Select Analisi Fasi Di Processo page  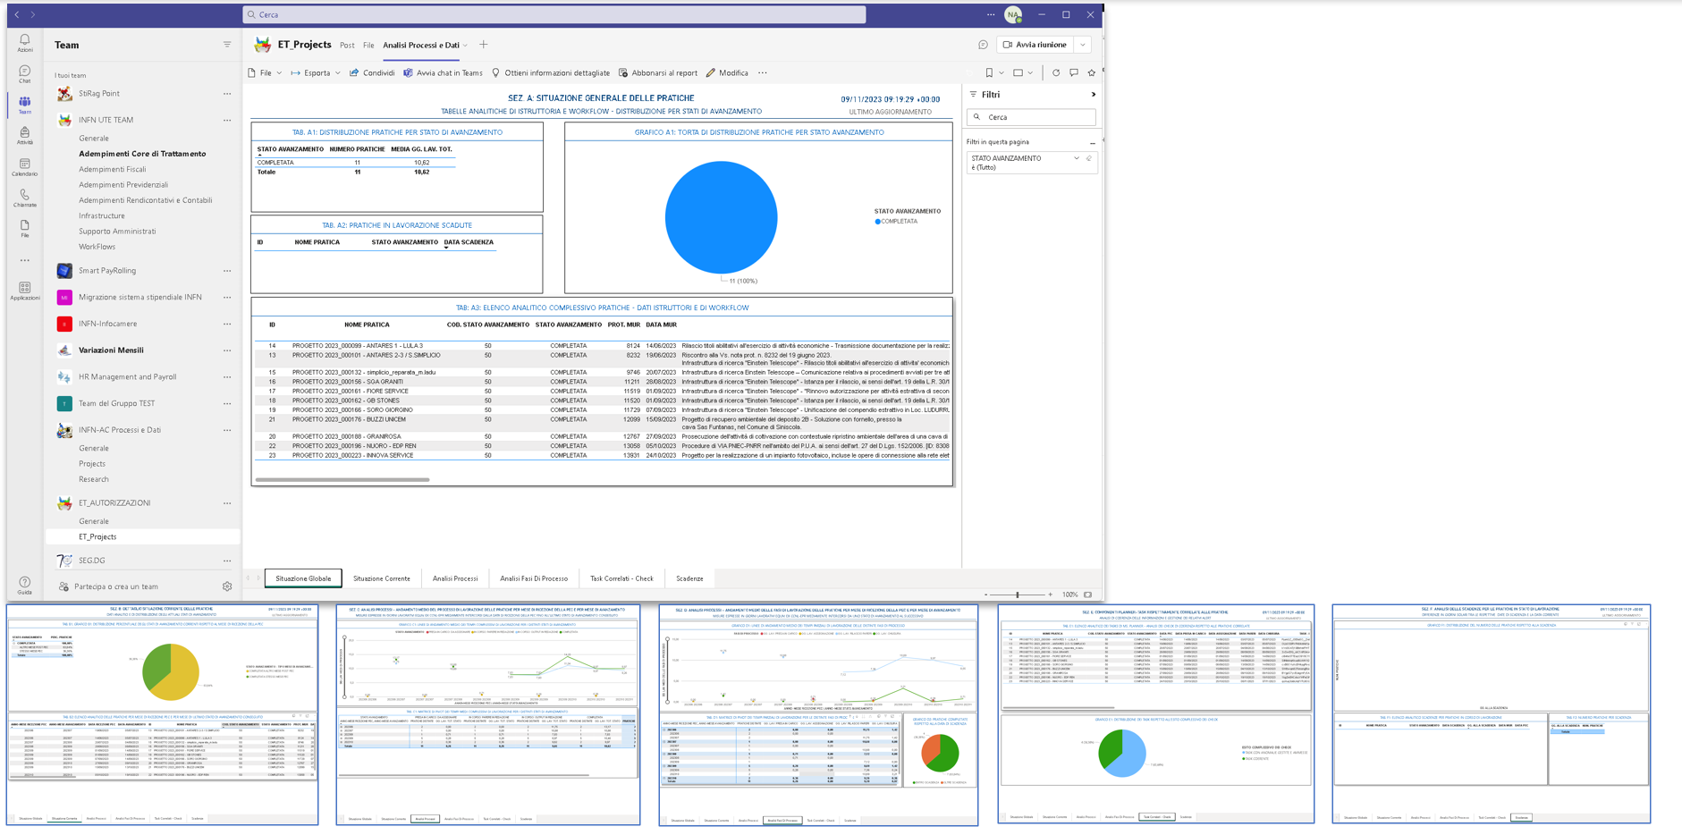534,578
